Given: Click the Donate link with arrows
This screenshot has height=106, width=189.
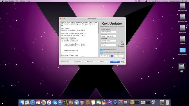Looking at the screenshot, I should (x=121, y=47).
